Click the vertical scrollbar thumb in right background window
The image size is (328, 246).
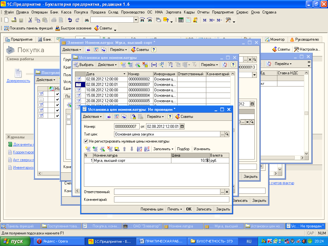[x=306, y=113]
